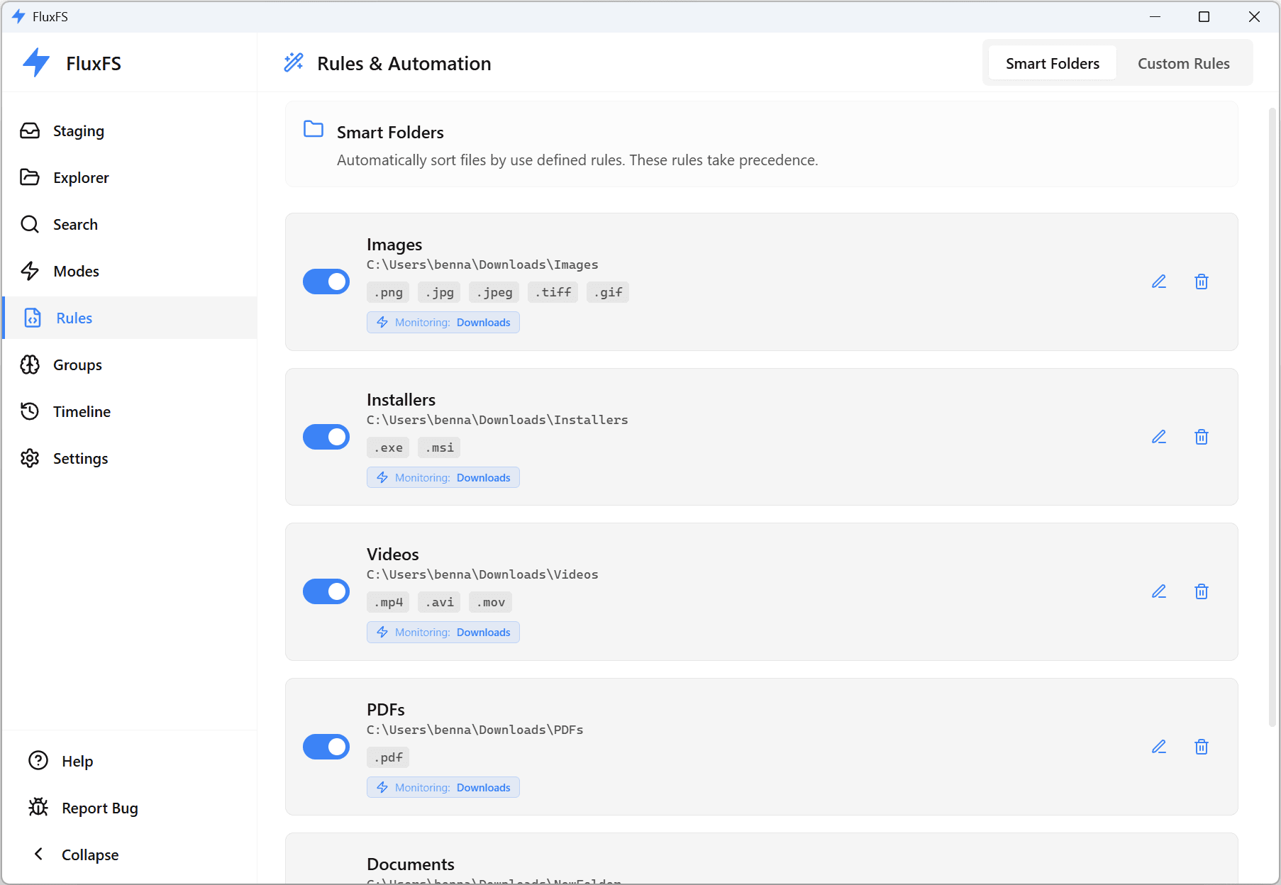Open Settings from the sidebar

(80, 458)
